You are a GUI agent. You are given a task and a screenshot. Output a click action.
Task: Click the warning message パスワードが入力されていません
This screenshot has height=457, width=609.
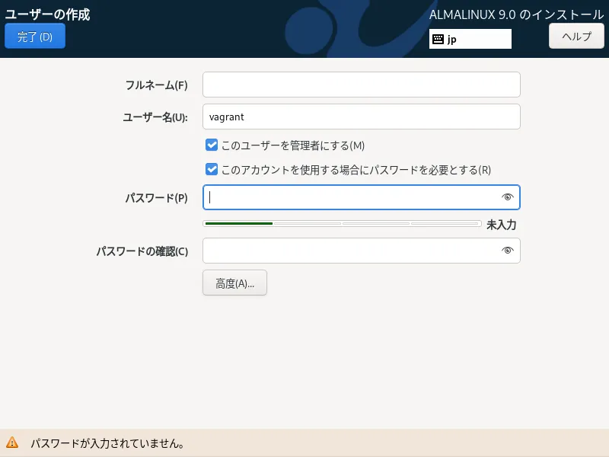(x=107, y=443)
